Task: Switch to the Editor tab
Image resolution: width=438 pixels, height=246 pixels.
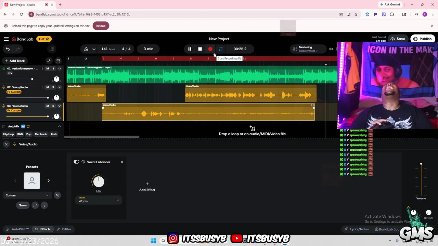Action: pyautogui.click(x=64, y=229)
